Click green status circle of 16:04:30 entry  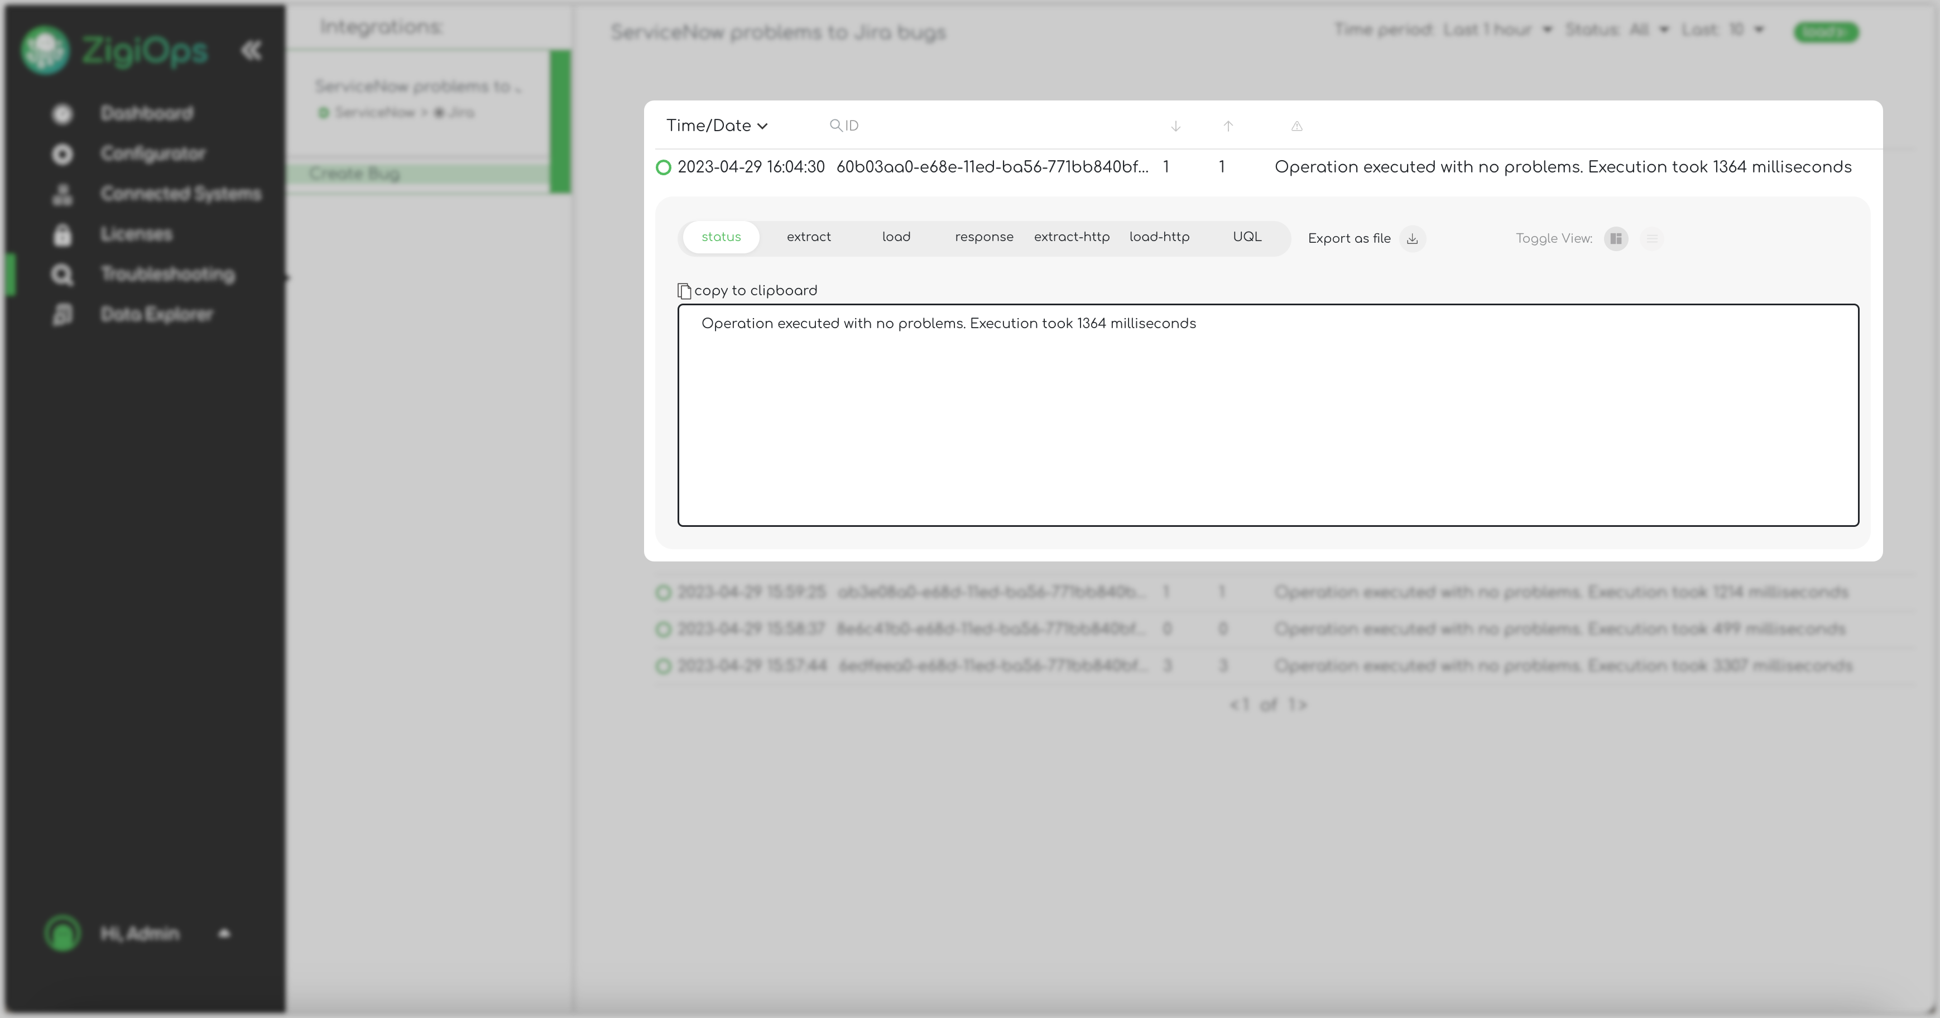click(x=664, y=167)
